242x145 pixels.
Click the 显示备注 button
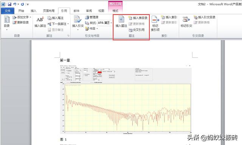coord(56,30)
